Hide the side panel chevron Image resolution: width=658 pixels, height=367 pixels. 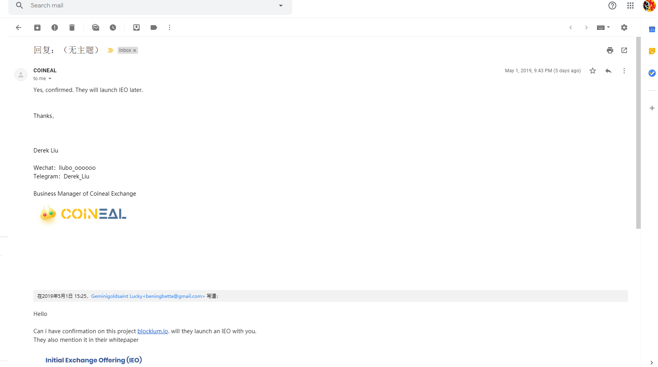[652, 362]
